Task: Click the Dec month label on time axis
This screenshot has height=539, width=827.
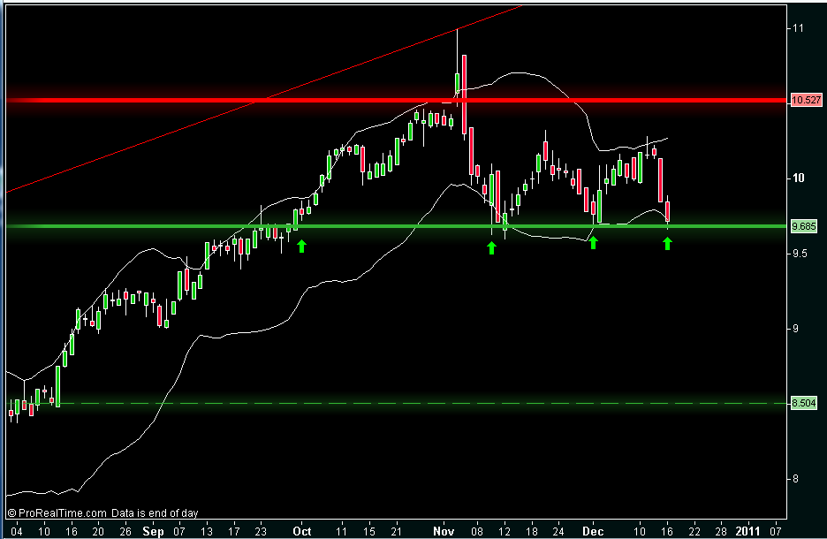Action: coord(593,531)
